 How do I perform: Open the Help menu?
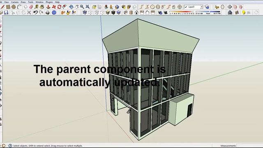[x=57, y=2]
